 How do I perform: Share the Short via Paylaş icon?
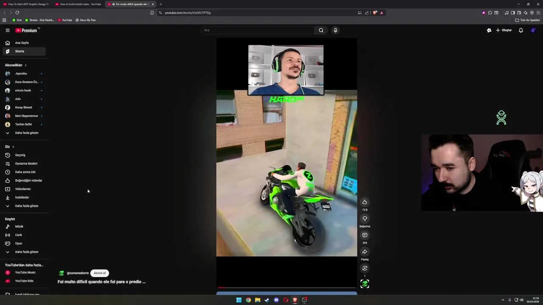(365, 252)
